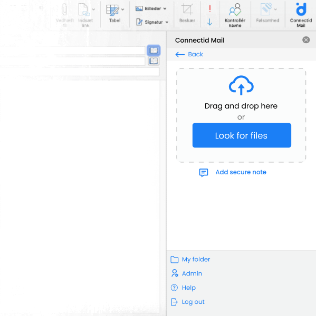Click the Look for files button
This screenshot has height=316, width=316.
pyautogui.click(x=242, y=135)
